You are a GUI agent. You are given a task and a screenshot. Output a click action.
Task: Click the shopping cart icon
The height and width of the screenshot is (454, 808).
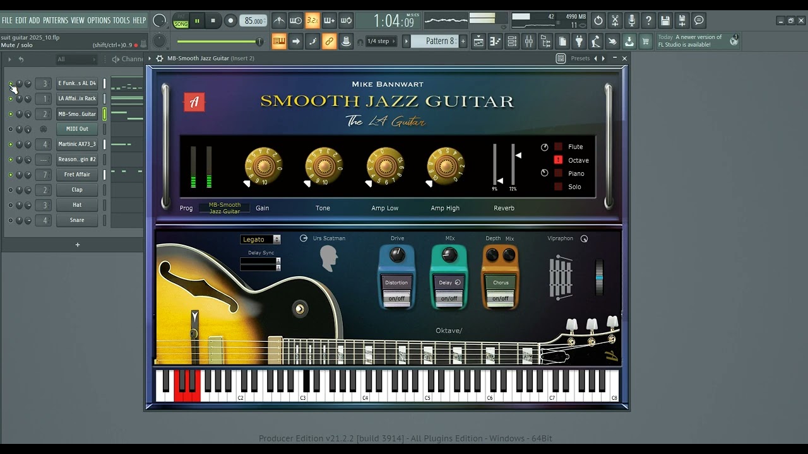click(645, 42)
